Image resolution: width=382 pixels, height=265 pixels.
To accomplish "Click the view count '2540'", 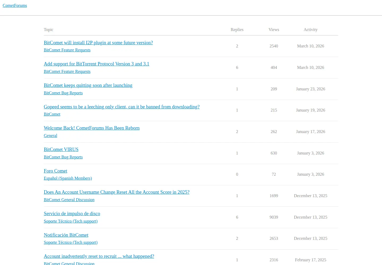I will point(274,46).
